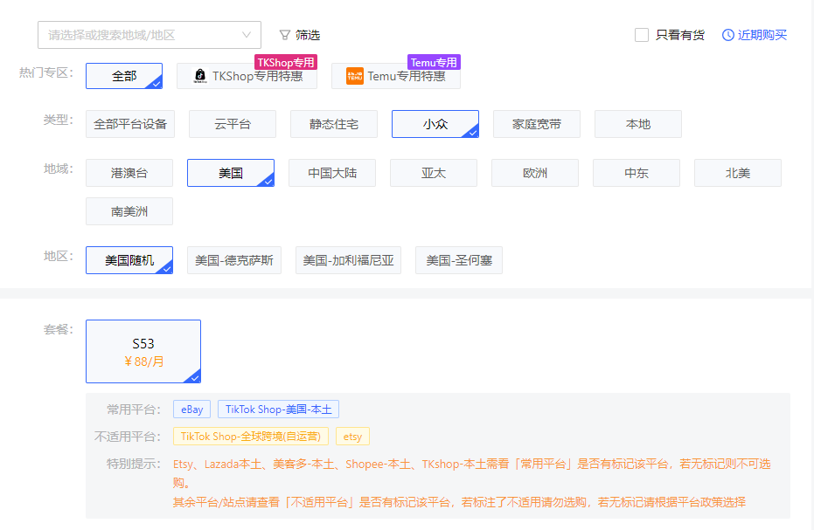Select the 欧洲 region
This screenshot has height=530, width=814.
pyautogui.click(x=535, y=173)
